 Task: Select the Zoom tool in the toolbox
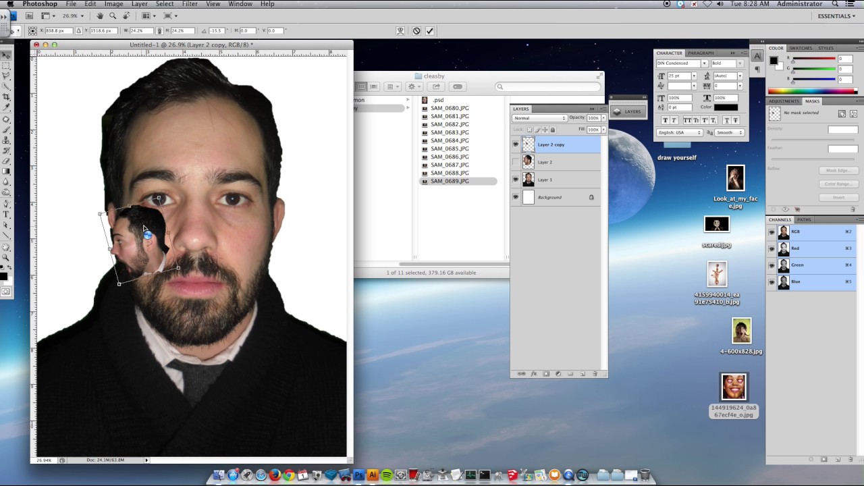6,257
